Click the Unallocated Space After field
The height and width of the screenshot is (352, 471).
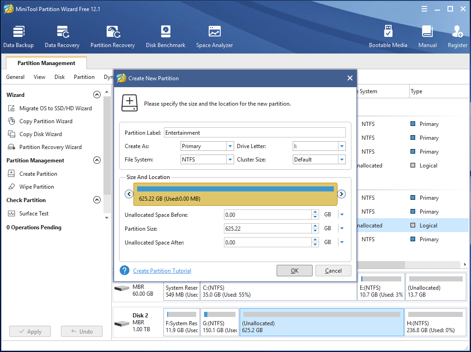pos(268,242)
